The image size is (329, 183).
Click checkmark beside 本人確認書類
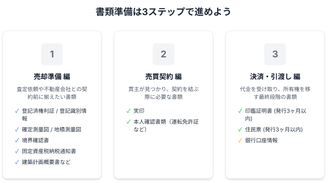pos(128,122)
